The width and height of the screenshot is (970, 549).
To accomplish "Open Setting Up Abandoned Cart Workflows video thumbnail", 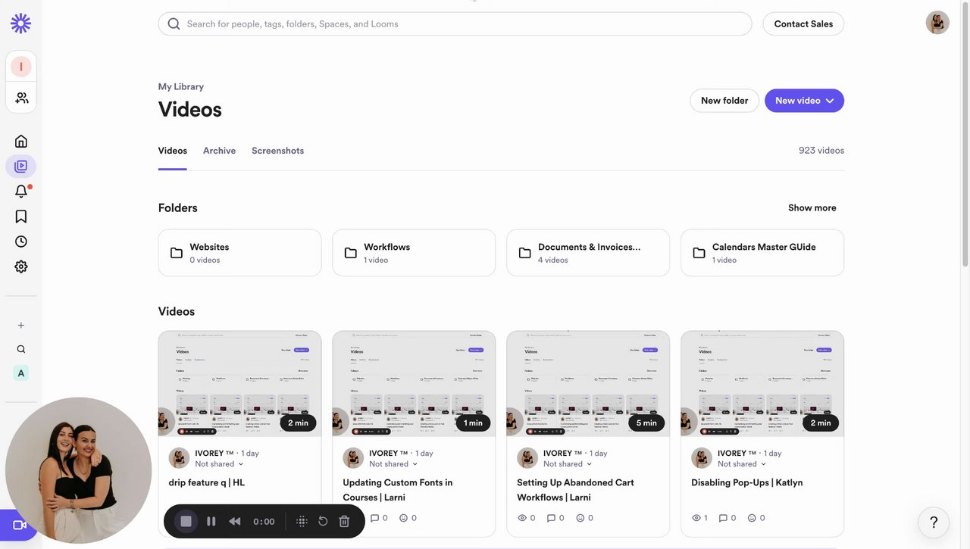I will 588,383.
